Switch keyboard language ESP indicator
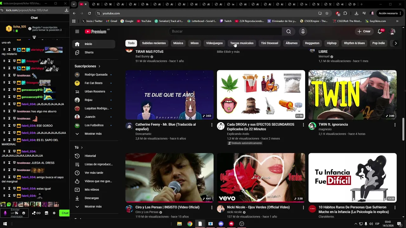The width and height of the screenshot is (406, 228). [377, 224]
